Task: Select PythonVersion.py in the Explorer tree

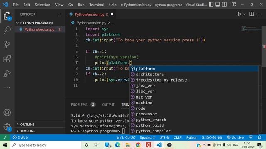Action: pos(40,29)
